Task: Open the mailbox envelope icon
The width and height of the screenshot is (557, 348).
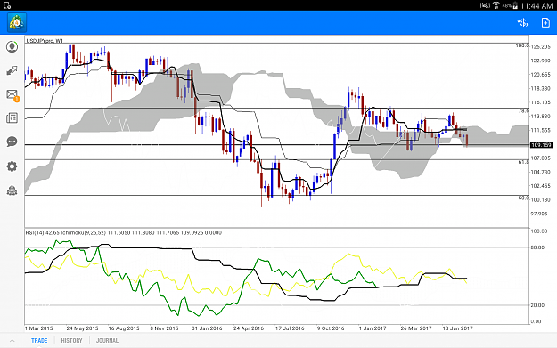Action: pyautogui.click(x=12, y=94)
